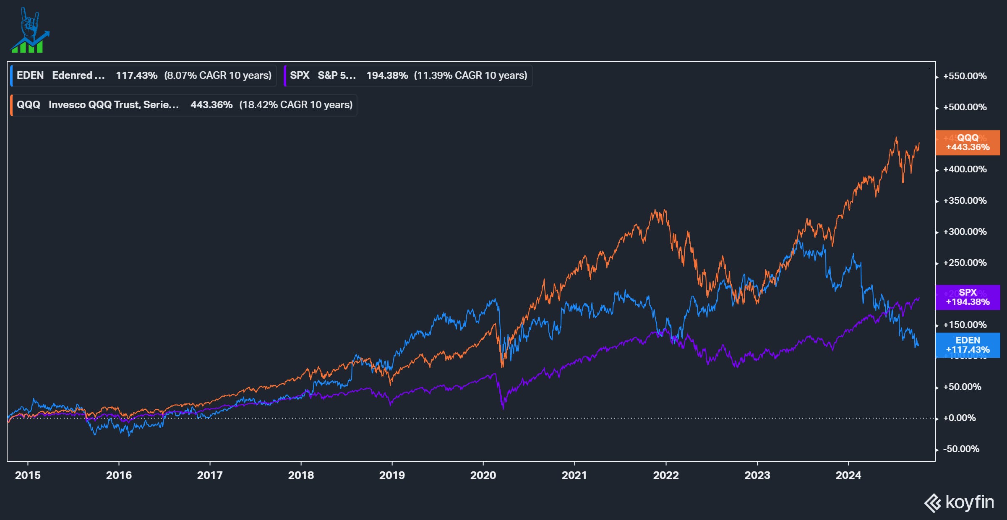1007x520 pixels.
Task: Click the +50.00% y-axis label
Action: pos(962,387)
